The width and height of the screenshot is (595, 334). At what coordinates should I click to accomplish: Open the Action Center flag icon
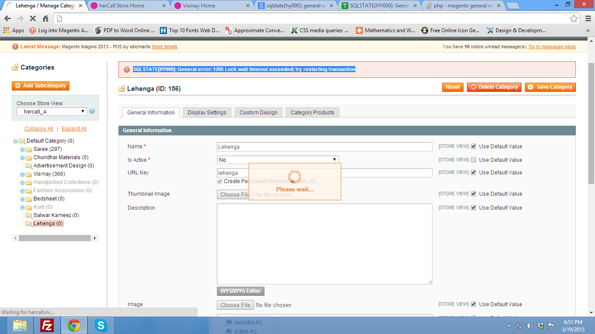[551, 325]
